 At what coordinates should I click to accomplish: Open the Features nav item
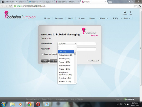coord(59,18)
